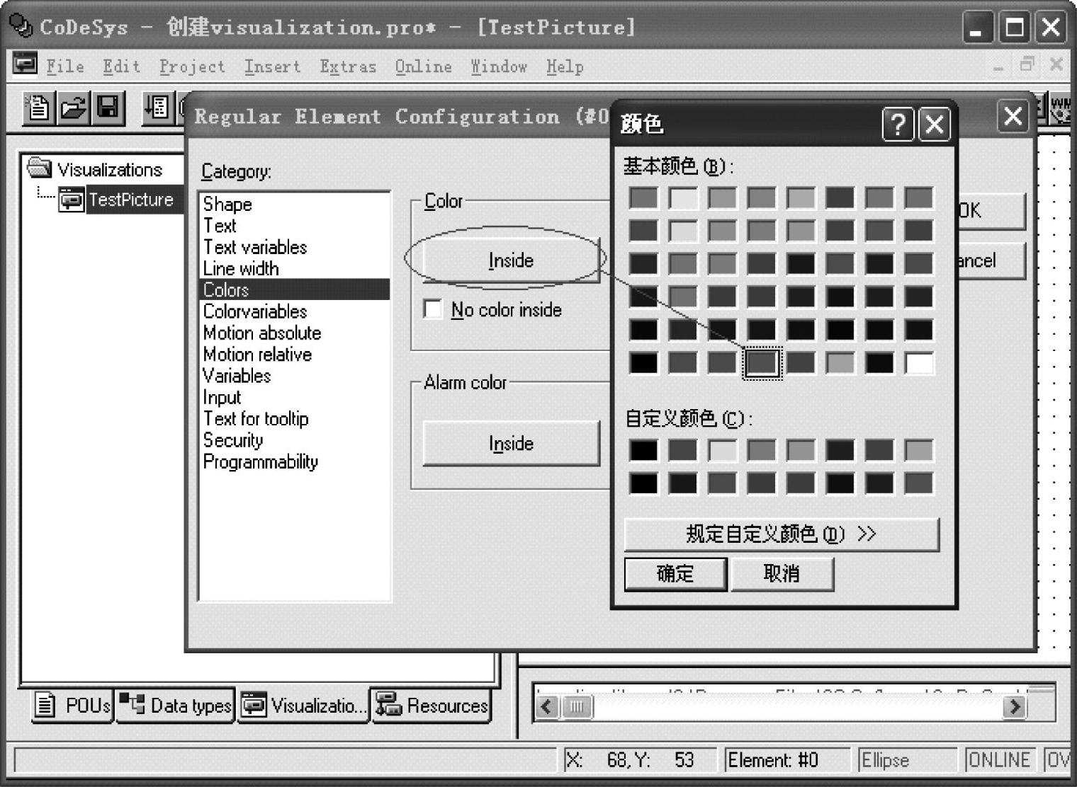Click the Visualizations folder icon in the tree
The height and width of the screenshot is (787, 1077).
click(x=40, y=168)
